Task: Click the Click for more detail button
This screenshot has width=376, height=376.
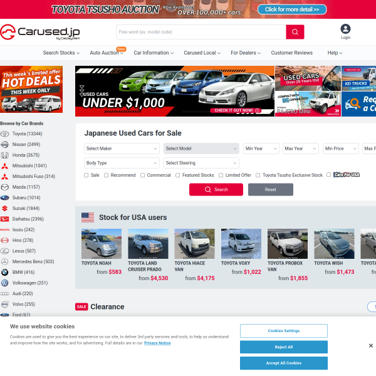Action: click(x=292, y=9)
